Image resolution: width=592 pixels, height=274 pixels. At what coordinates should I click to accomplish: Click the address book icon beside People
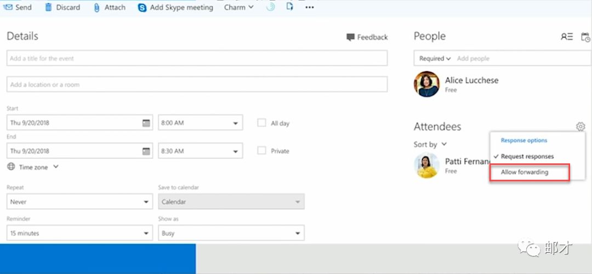(x=567, y=37)
